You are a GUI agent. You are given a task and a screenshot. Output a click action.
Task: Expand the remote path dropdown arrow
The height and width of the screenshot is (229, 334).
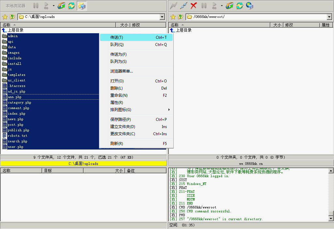pyautogui.click(x=329, y=17)
